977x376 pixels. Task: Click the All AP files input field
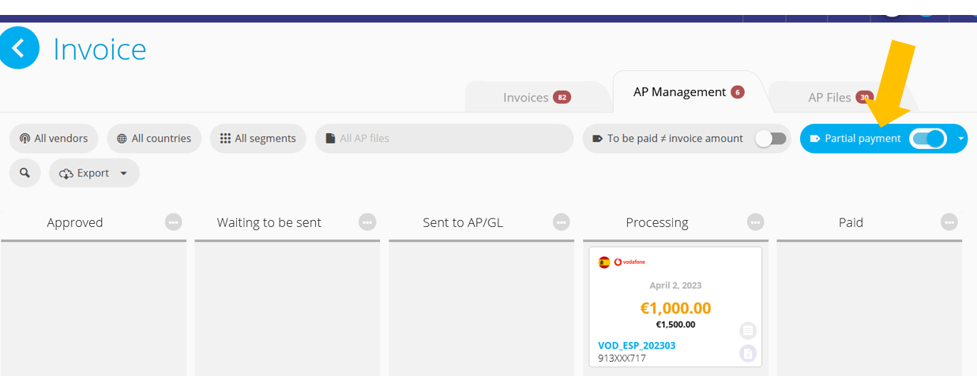444,138
